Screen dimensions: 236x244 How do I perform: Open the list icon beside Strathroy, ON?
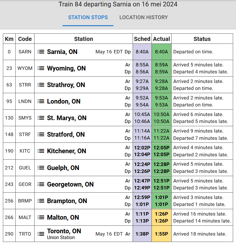[41, 85]
